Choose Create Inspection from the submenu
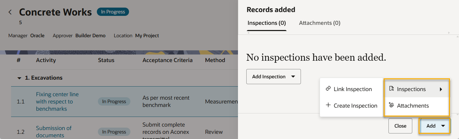The image size is (459, 139). [355, 106]
